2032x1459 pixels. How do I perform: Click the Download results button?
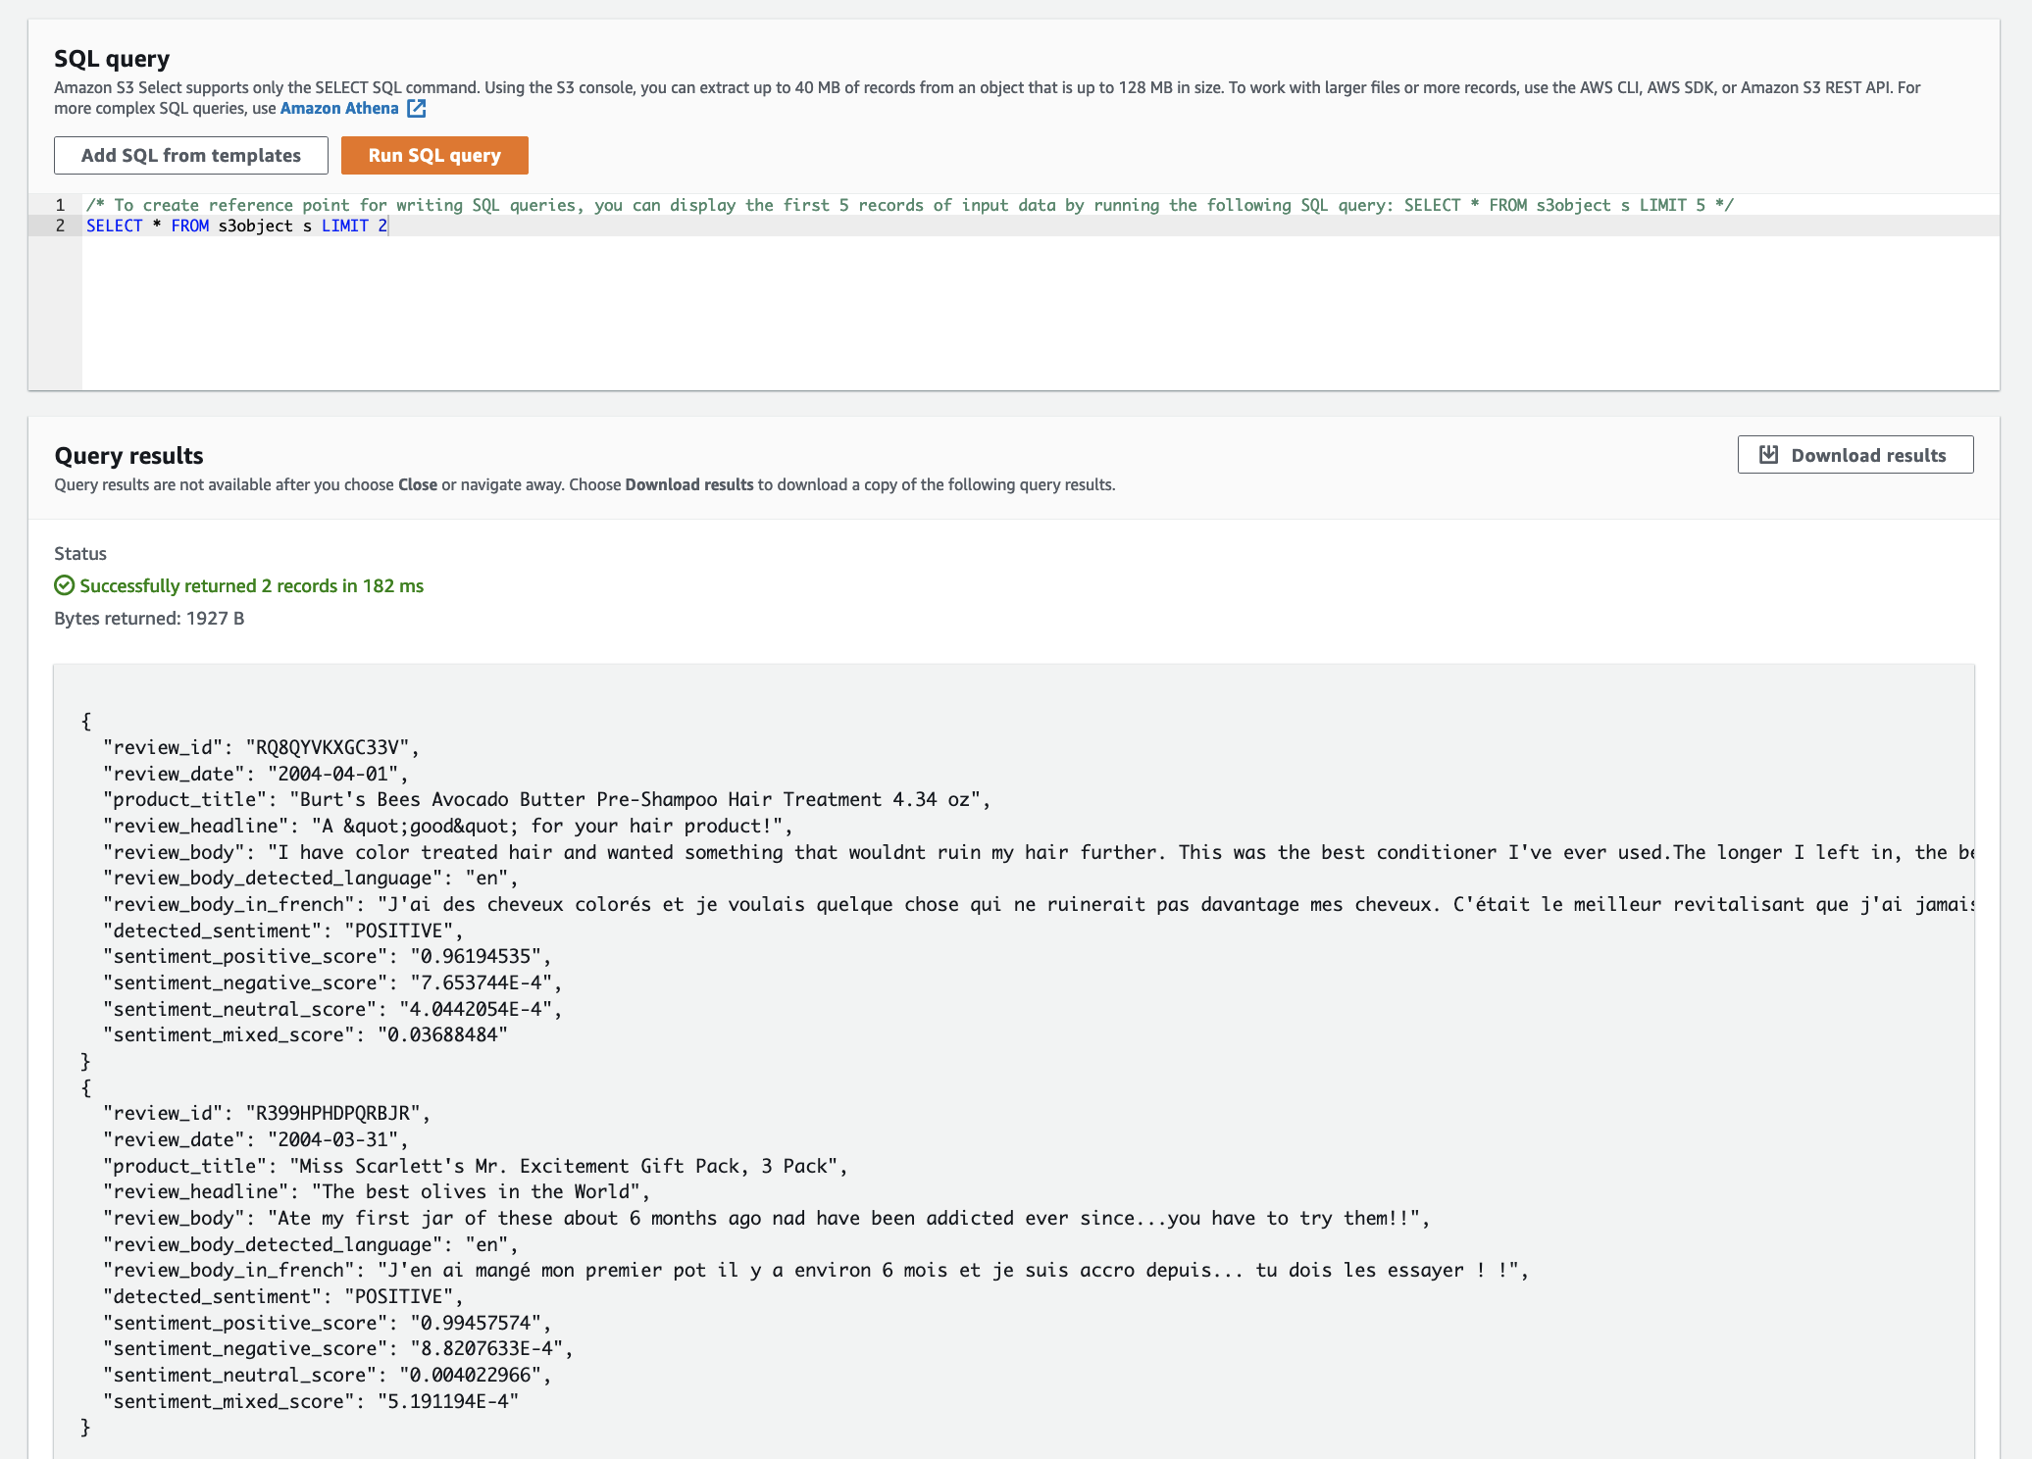click(1854, 455)
